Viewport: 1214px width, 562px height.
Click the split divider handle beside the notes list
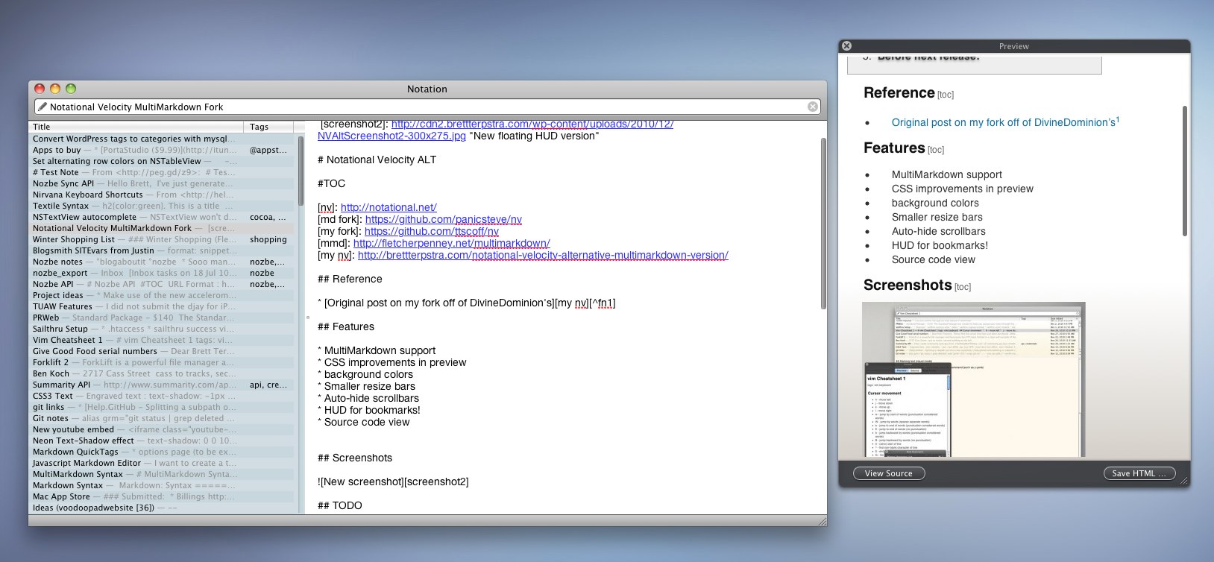(307, 318)
